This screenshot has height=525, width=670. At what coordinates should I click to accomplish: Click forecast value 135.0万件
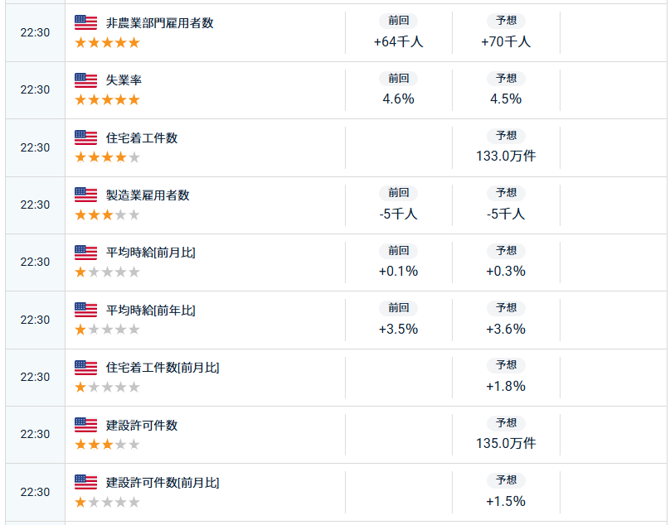[506, 443]
